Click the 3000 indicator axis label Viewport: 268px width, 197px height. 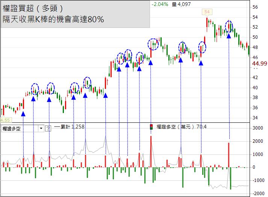[257, 128]
